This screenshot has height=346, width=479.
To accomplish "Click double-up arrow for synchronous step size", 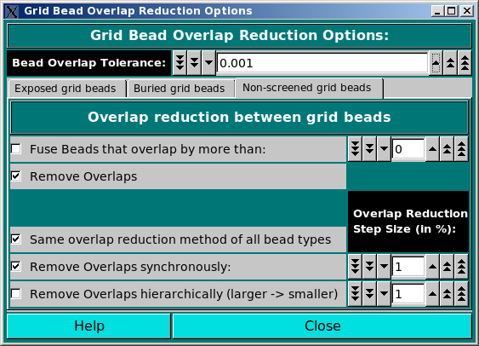I will (x=447, y=267).
